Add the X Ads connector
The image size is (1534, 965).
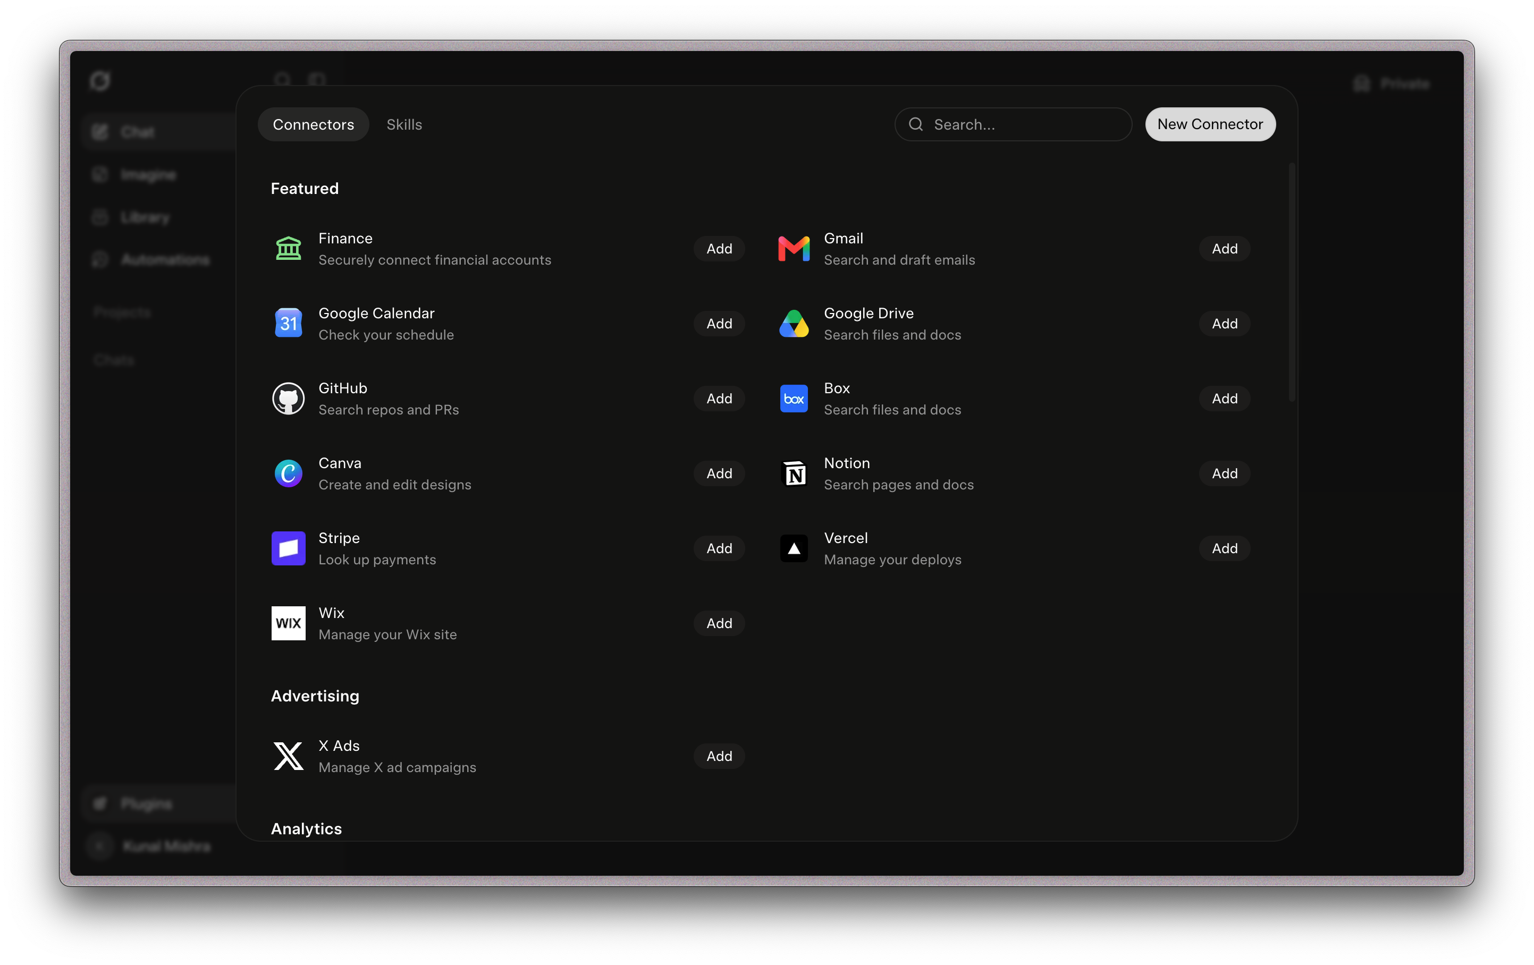[719, 756]
